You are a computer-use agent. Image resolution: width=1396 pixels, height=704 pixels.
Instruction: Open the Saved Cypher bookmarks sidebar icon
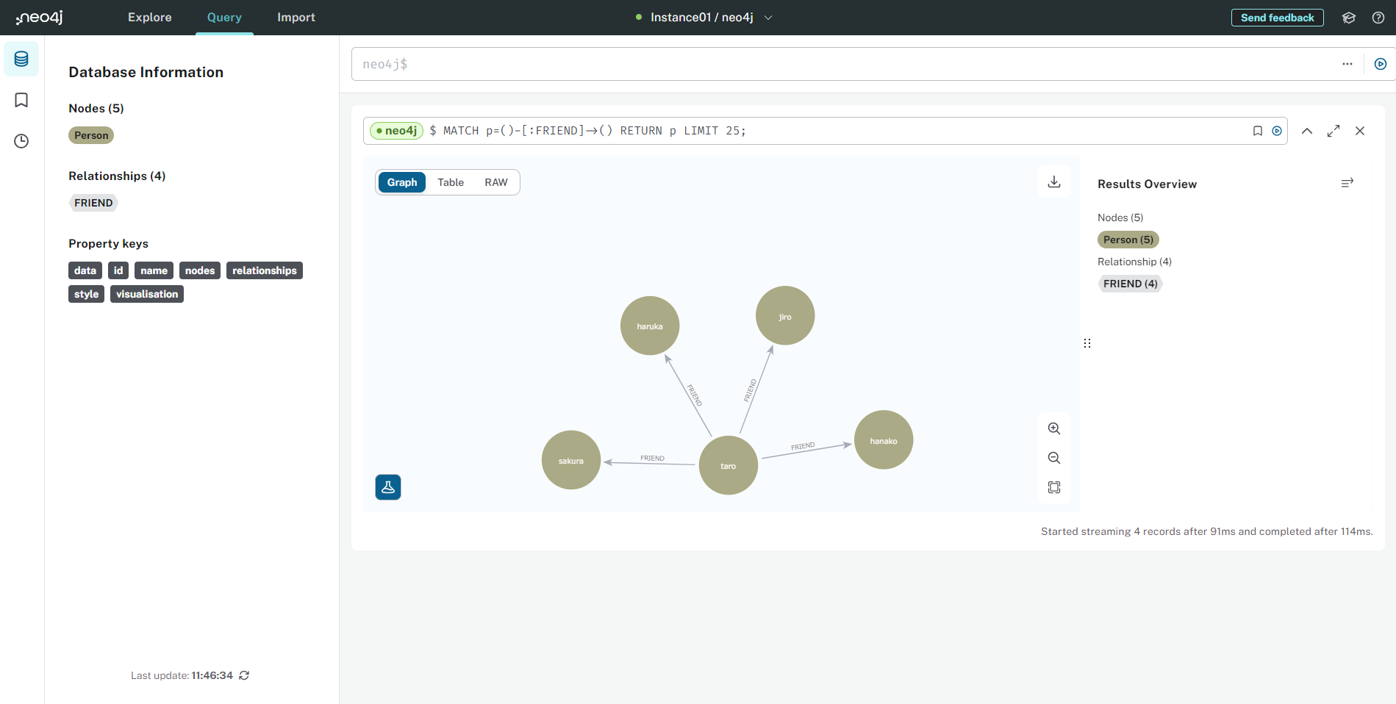[x=21, y=100]
